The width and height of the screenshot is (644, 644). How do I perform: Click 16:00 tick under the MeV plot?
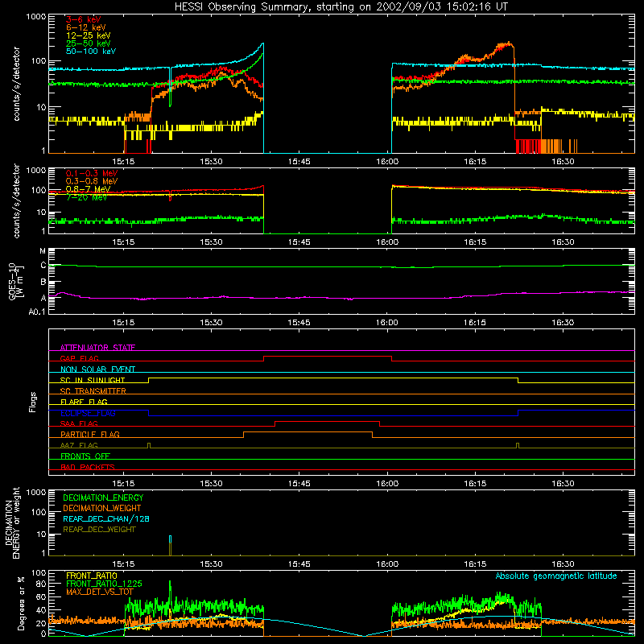tap(387, 242)
